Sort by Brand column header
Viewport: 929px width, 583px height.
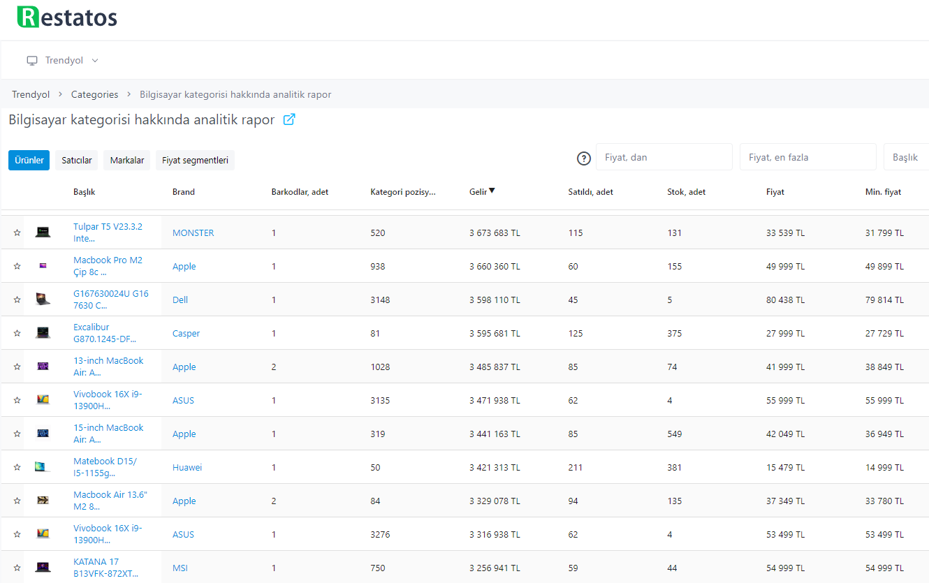point(184,192)
